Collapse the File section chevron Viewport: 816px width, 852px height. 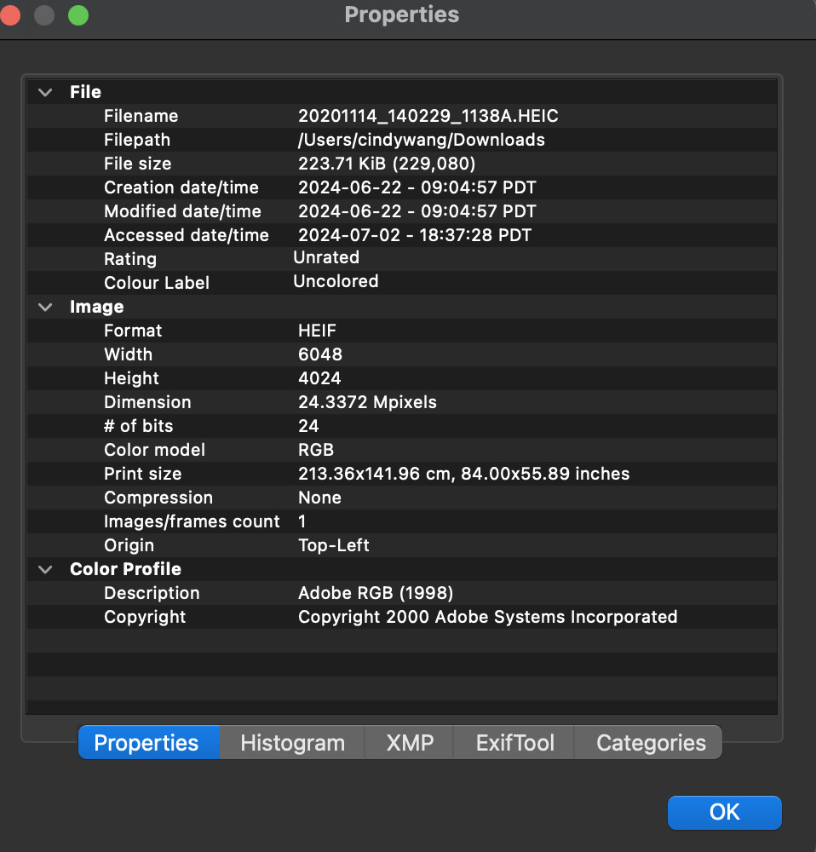pyautogui.click(x=45, y=92)
